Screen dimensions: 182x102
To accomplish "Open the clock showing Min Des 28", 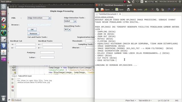I will [x=168, y=2].
